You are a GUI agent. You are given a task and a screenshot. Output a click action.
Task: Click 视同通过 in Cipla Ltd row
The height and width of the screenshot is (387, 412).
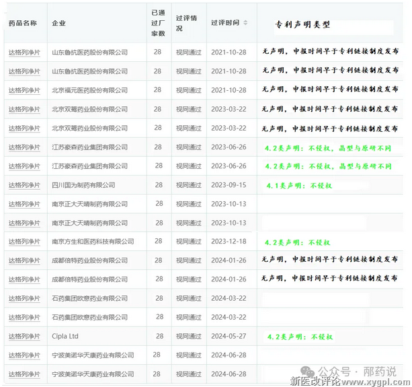(189, 337)
